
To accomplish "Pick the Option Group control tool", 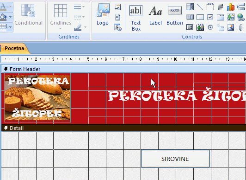I will (210, 7).
